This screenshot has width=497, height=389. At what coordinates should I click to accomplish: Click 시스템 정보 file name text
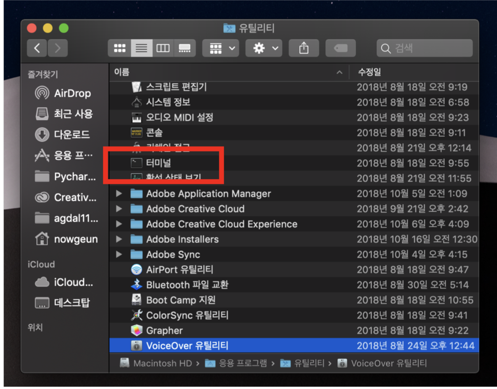click(168, 102)
